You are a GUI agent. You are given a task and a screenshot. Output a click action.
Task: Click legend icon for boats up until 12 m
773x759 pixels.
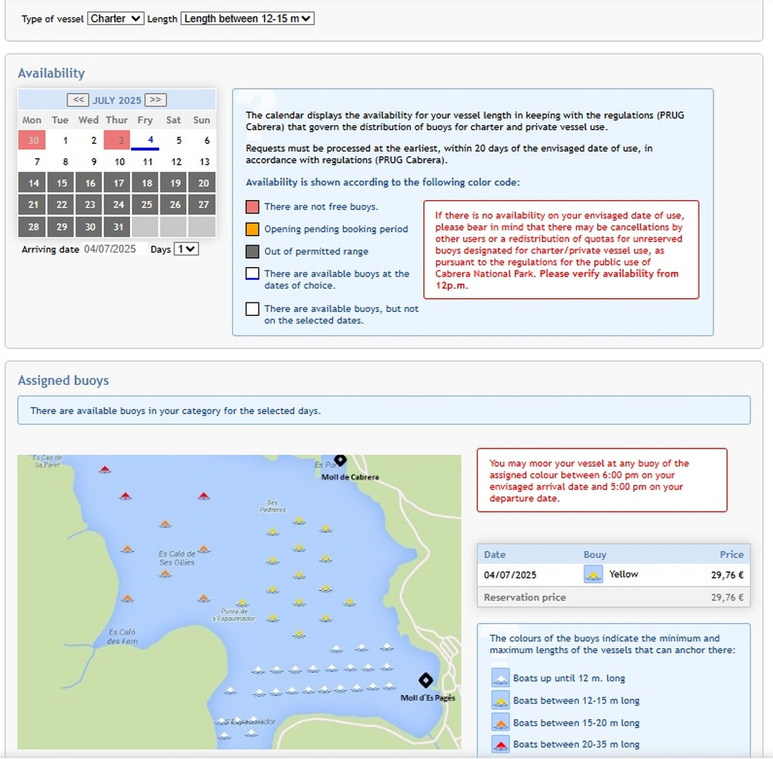501,678
